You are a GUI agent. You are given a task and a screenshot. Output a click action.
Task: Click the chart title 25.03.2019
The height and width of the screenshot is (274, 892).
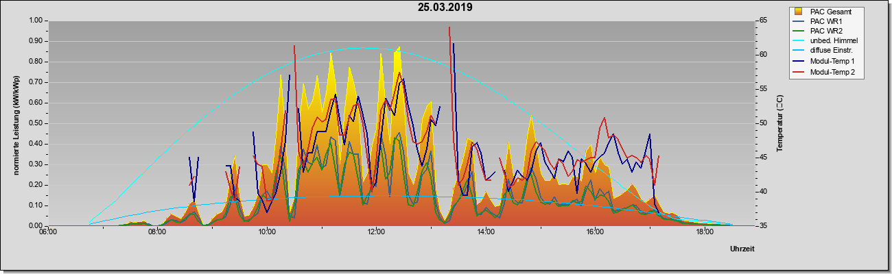(x=445, y=8)
